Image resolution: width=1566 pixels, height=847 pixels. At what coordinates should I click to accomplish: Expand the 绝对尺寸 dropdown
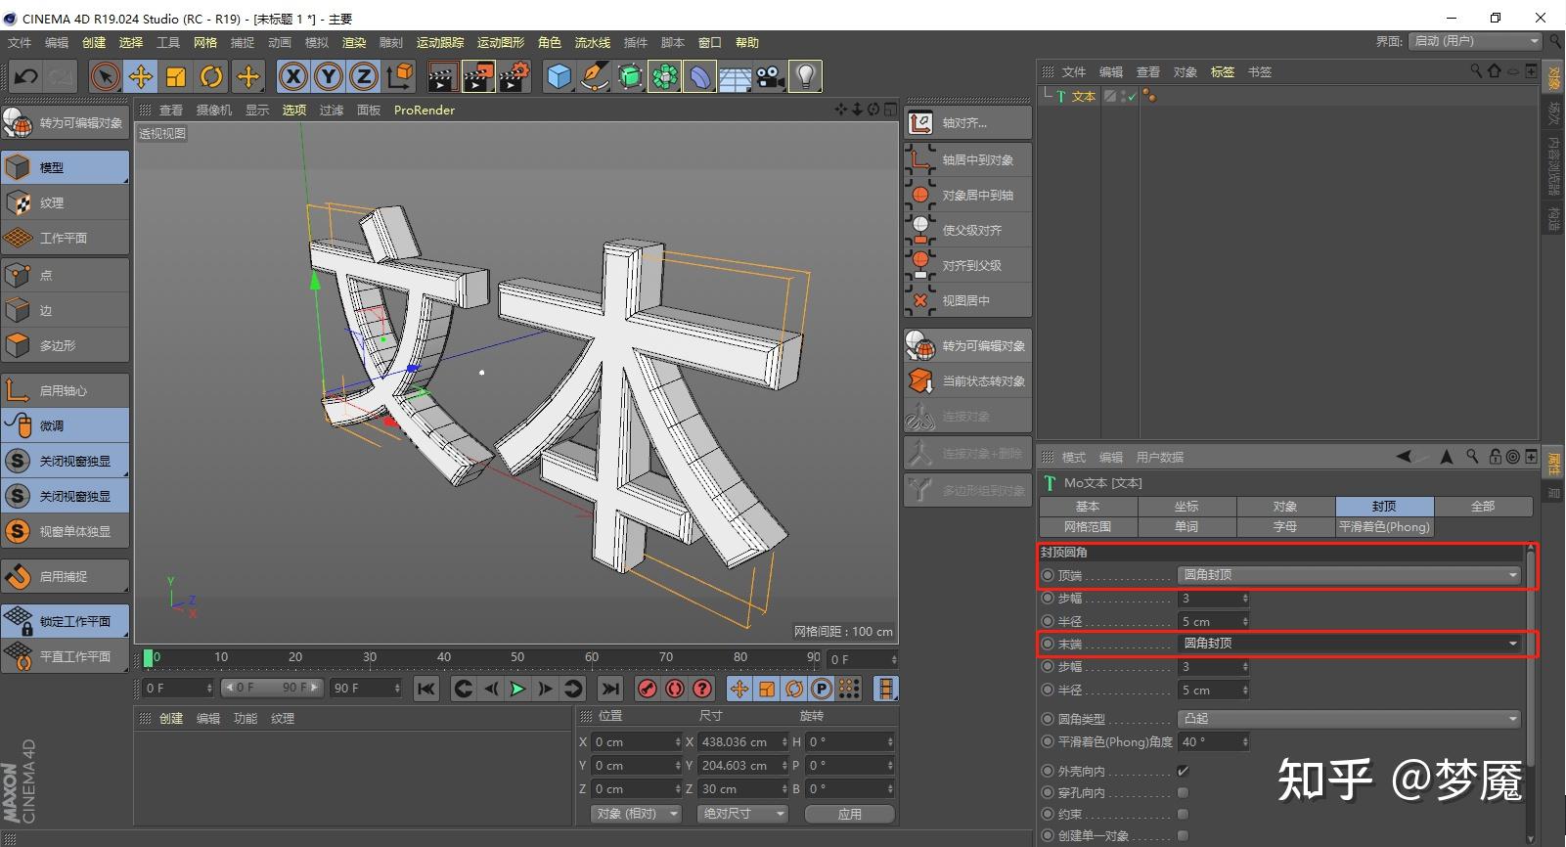(742, 814)
